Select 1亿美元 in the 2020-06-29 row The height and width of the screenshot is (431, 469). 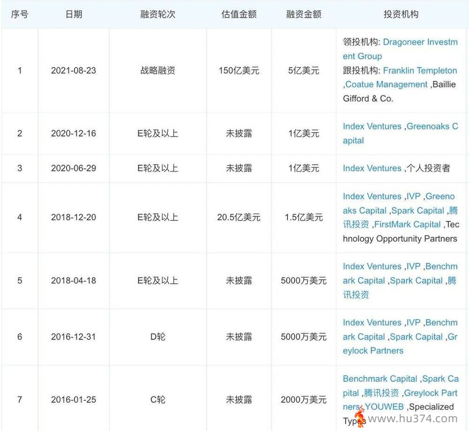tap(304, 168)
